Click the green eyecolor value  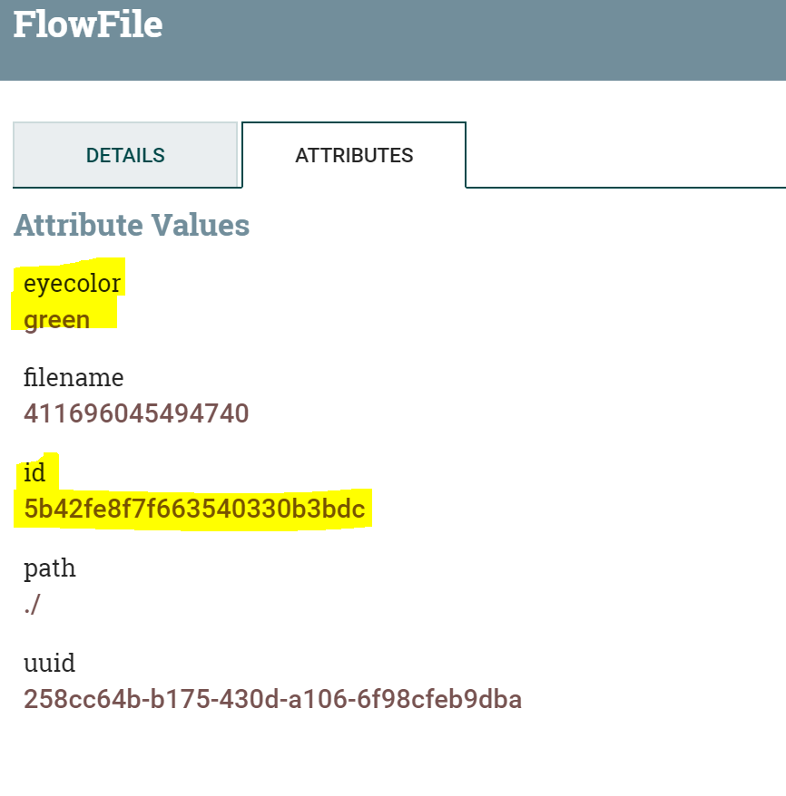tap(57, 320)
